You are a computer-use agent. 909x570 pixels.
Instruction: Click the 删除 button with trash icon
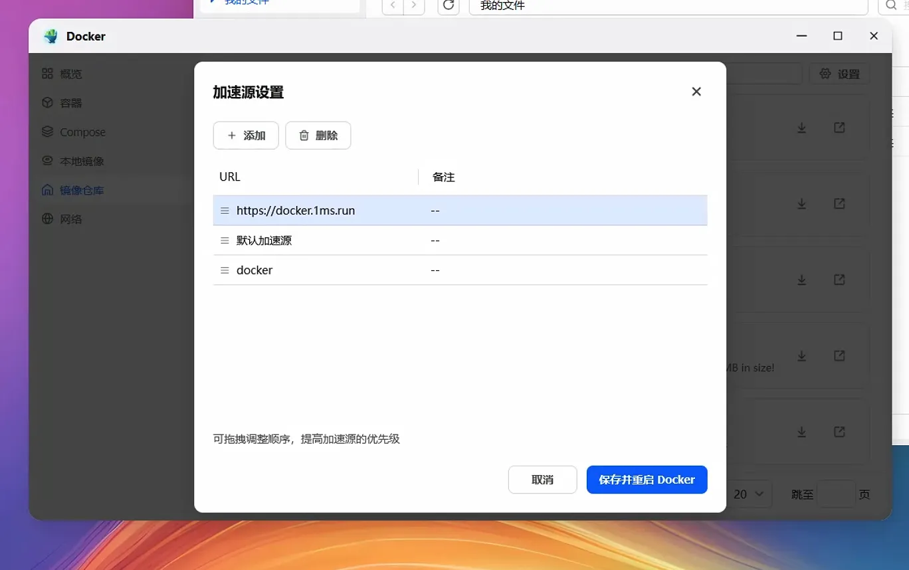(318, 136)
